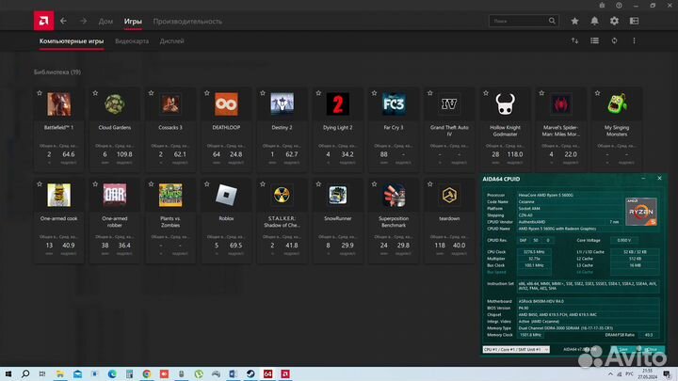678x381 pixels.
Task: Click the Ryzen logo in AIDA64 CPUID
Action: click(641, 212)
